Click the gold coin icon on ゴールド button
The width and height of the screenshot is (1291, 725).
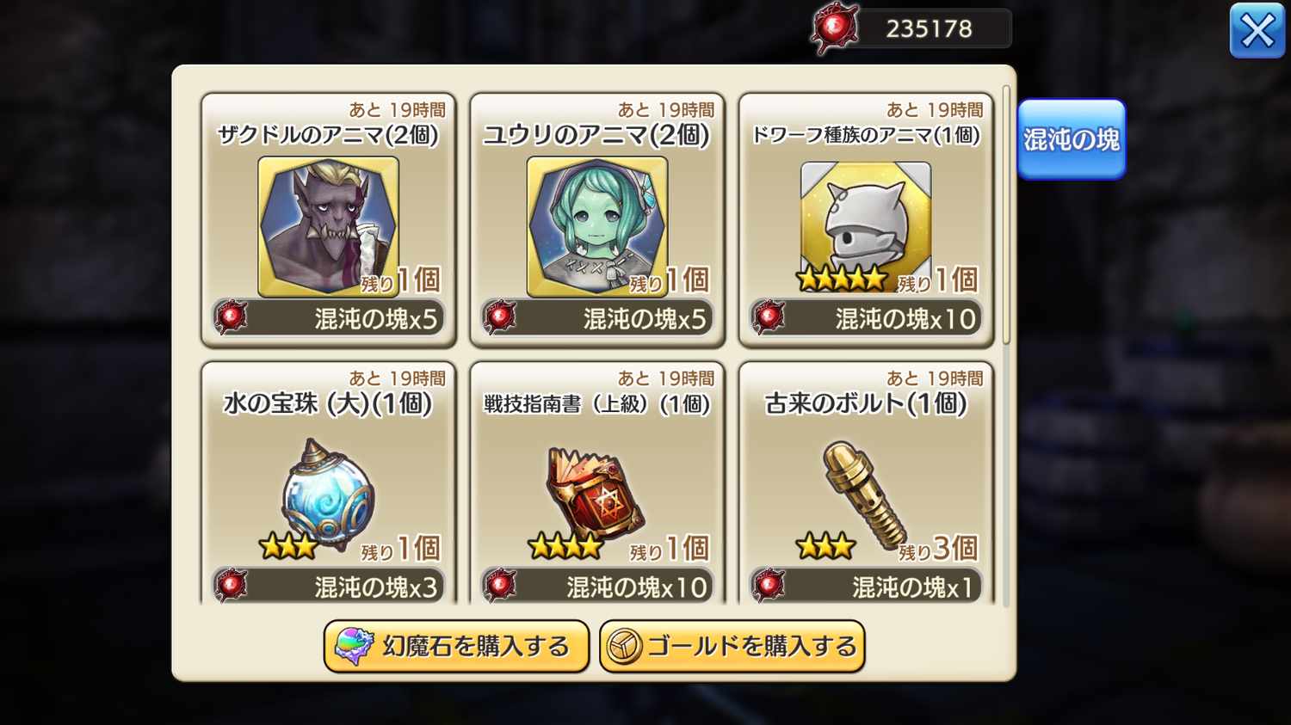click(625, 647)
